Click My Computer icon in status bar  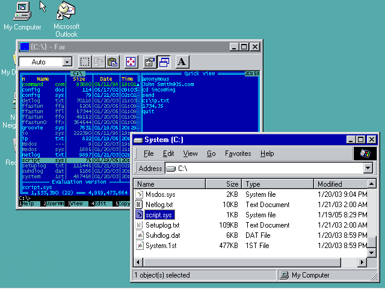point(285,275)
